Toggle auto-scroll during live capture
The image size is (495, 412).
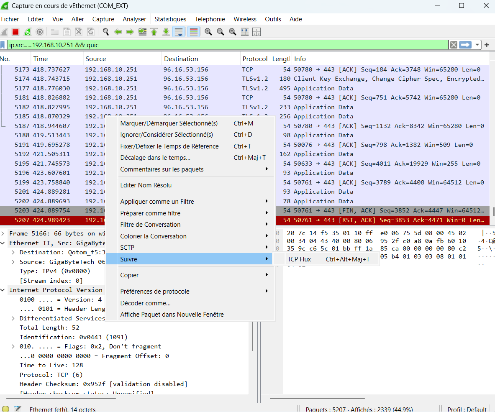(x=179, y=32)
